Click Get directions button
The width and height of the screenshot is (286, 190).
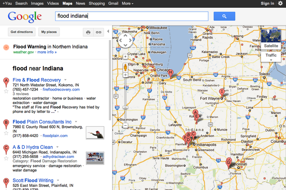point(22,32)
